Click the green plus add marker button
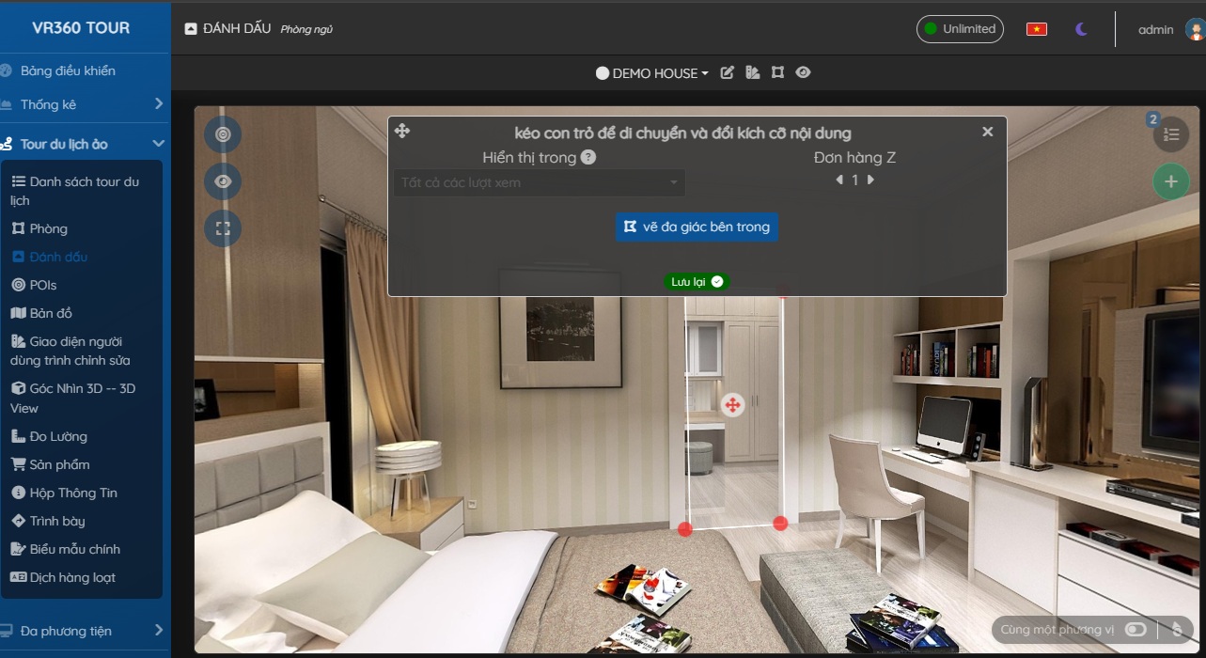 [x=1170, y=181]
